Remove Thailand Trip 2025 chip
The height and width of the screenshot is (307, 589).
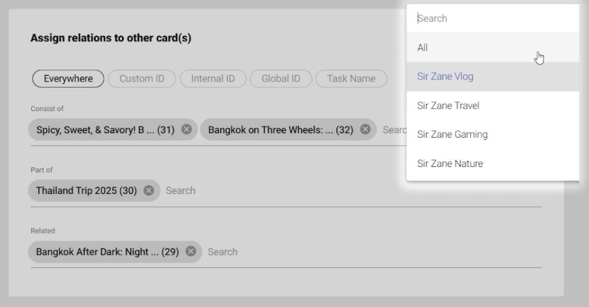(149, 190)
